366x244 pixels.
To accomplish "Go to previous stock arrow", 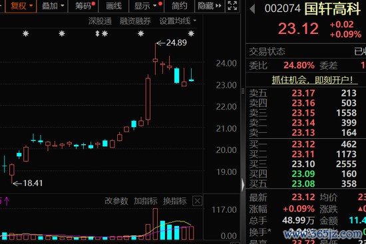I will click(x=252, y=9).
